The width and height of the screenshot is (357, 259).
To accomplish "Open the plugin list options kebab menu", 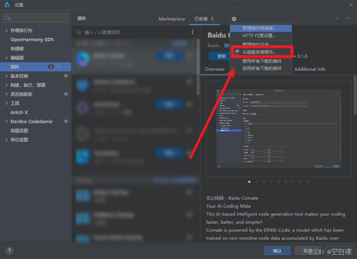I will point(193,32).
